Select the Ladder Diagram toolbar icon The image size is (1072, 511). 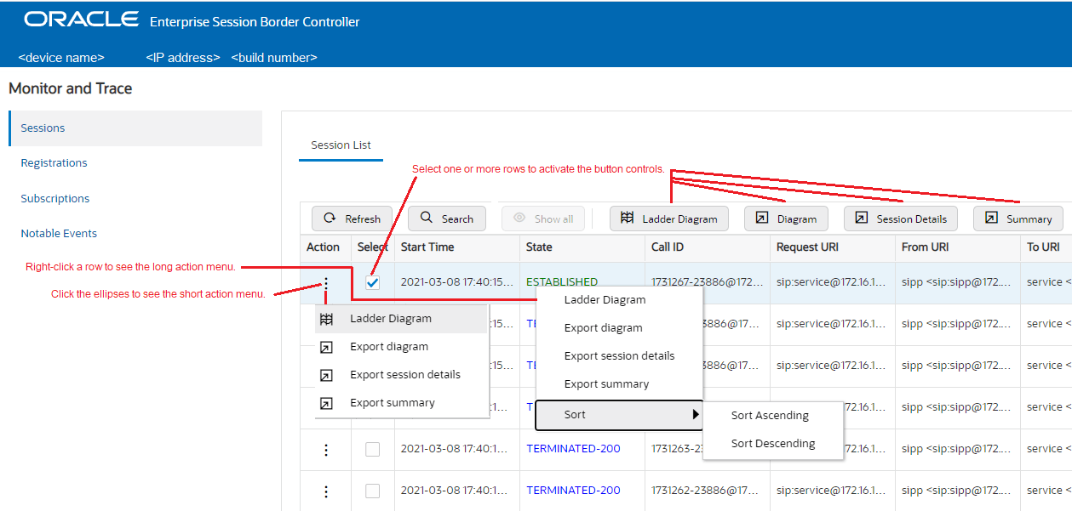pyautogui.click(x=627, y=218)
